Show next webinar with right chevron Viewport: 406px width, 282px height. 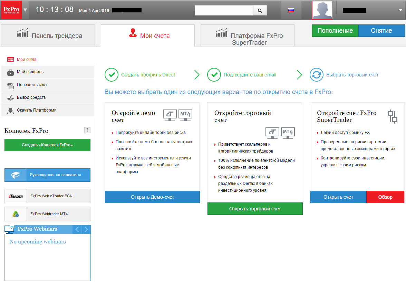coord(86,229)
